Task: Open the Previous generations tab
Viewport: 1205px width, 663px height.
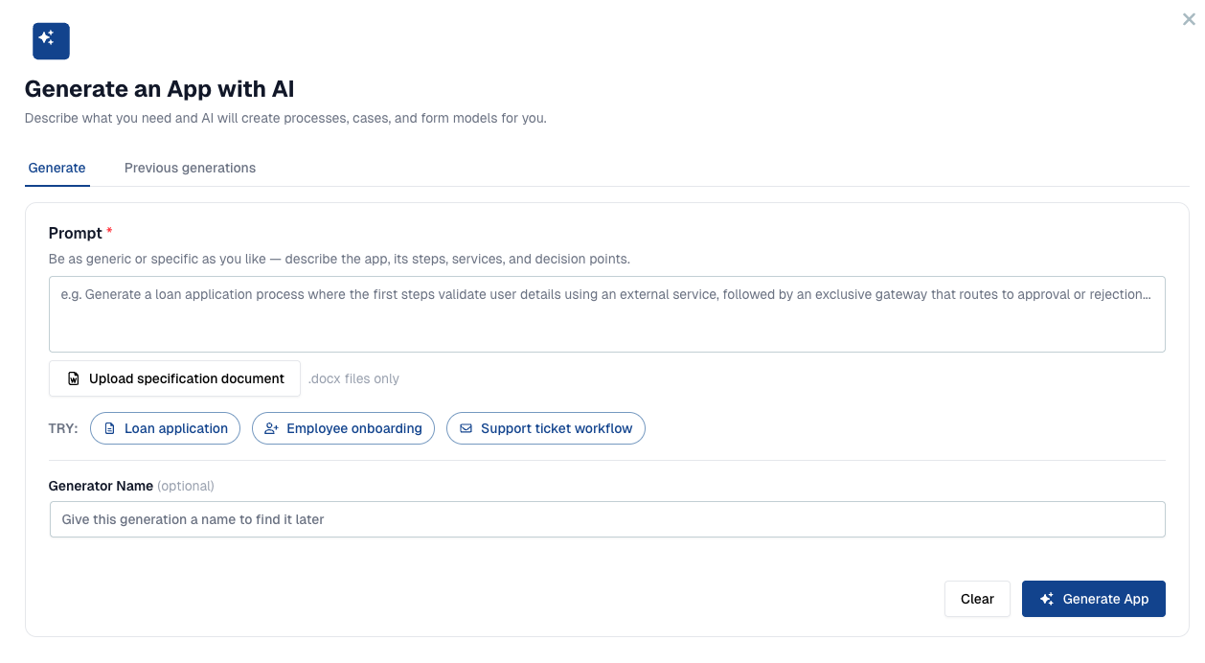Action: pyautogui.click(x=190, y=168)
